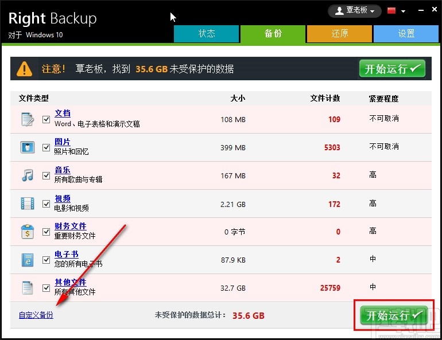442x340 pixels.
Task: Select the 备份 tab
Action: (x=273, y=34)
